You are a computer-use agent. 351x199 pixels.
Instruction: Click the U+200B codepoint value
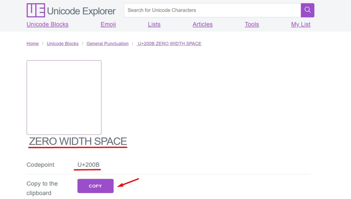[x=89, y=165]
